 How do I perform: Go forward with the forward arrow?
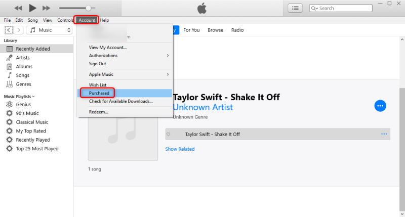coord(19,30)
